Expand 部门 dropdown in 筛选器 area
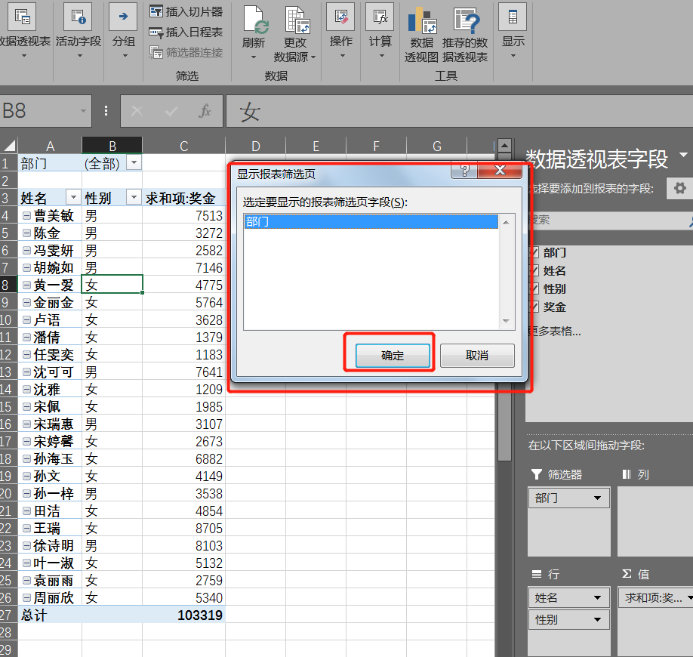This screenshot has height=657, width=693. click(598, 498)
